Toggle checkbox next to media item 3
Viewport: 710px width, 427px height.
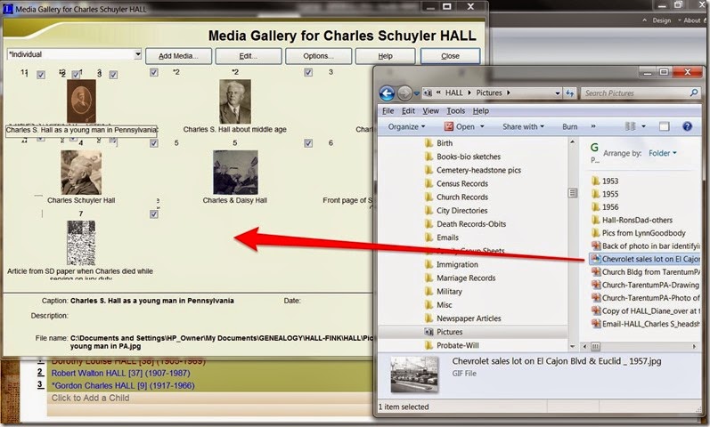click(x=308, y=72)
